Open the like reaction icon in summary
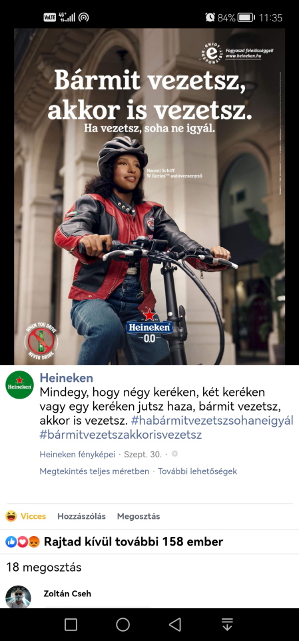This screenshot has width=299, height=641. [11, 542]
